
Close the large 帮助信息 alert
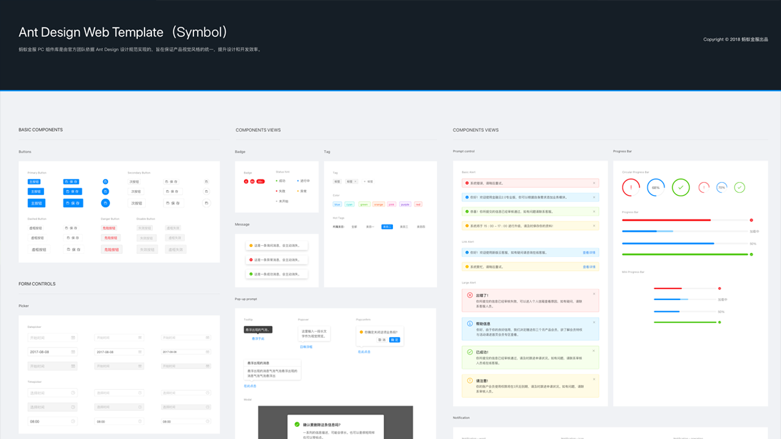(x=594, y=323)
